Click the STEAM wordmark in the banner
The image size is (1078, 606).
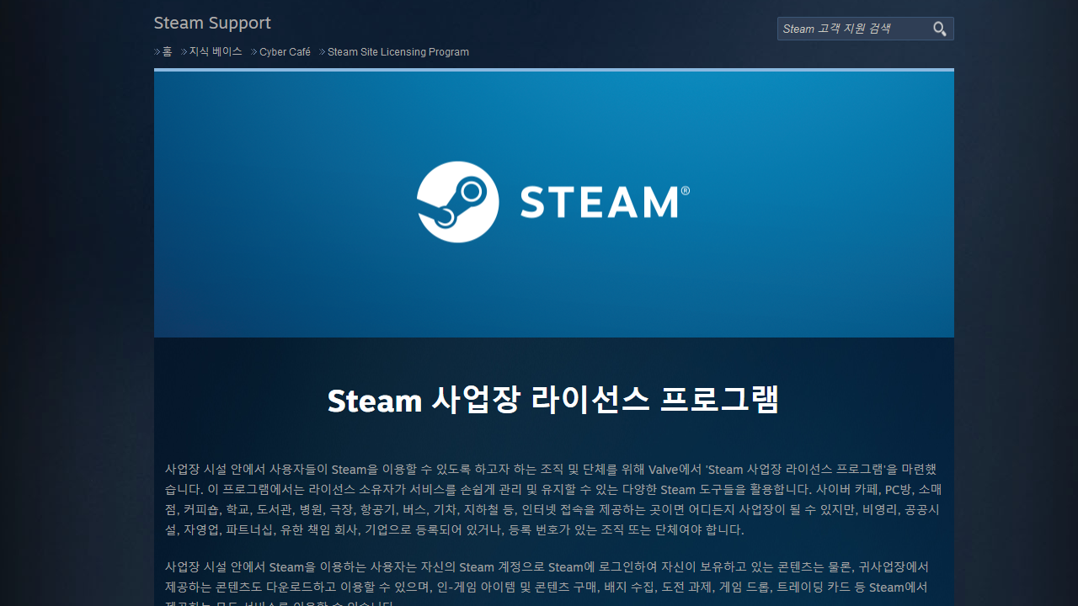tap(605, 203)
